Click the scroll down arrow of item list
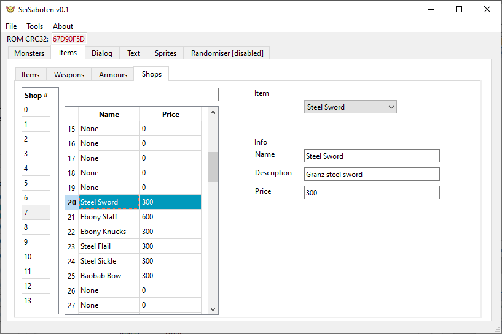The image size is (502, 334). pos(213,309)
